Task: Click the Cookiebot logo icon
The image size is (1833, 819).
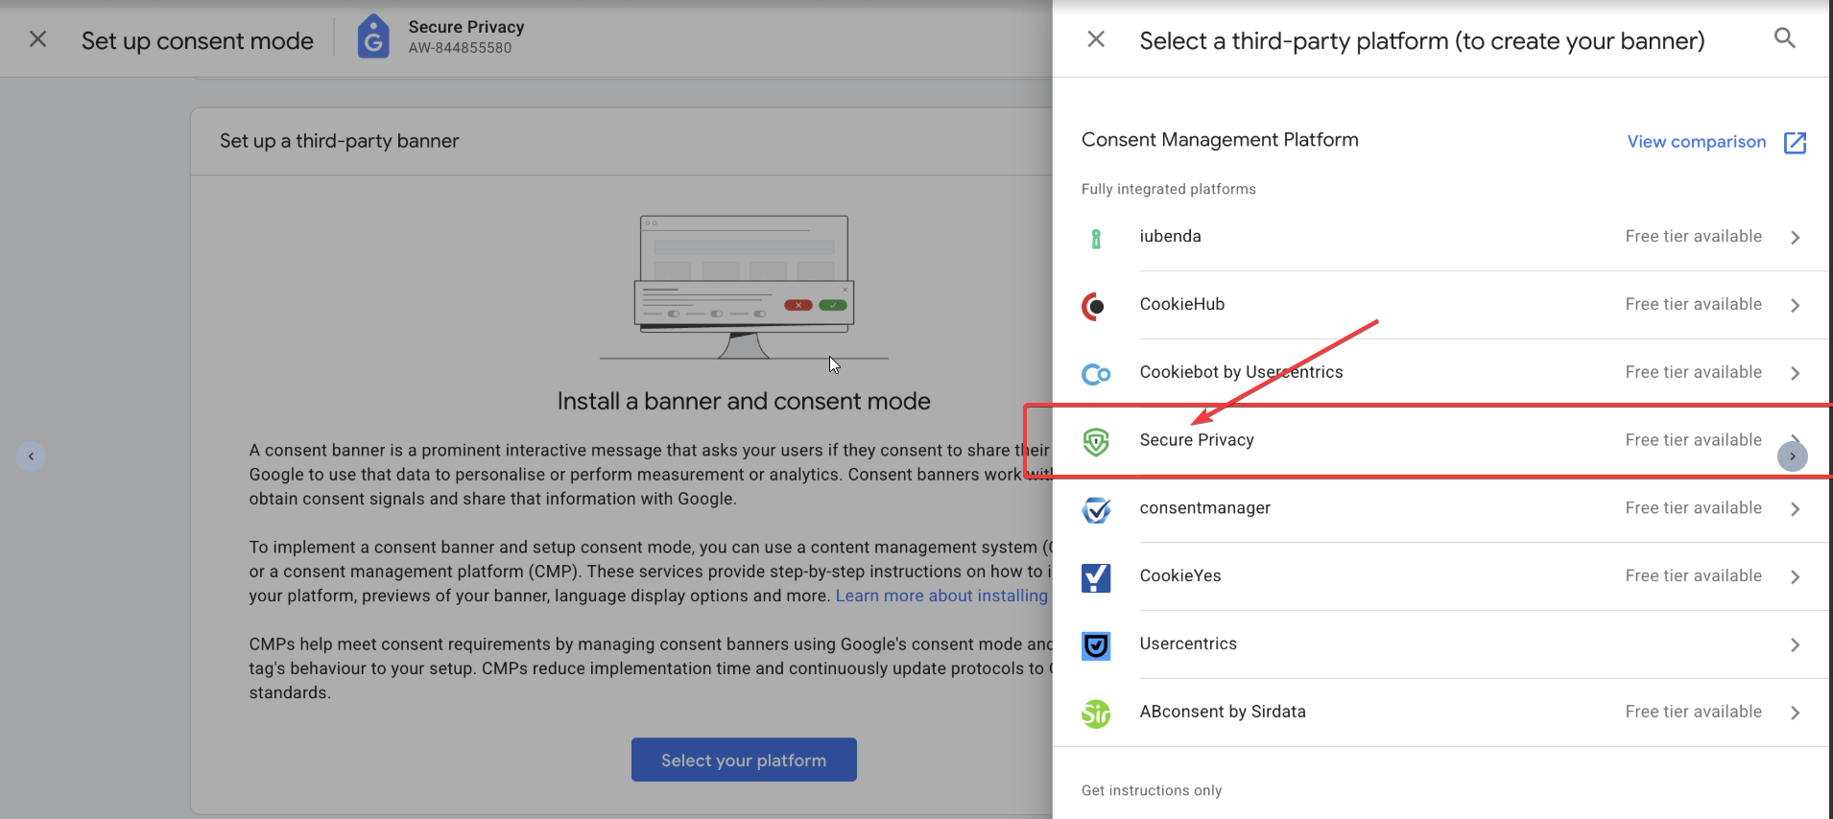Action: pyautogui.click(x=1096, y=374)
